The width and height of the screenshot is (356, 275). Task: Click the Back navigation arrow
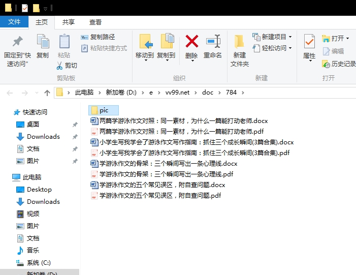10,93
